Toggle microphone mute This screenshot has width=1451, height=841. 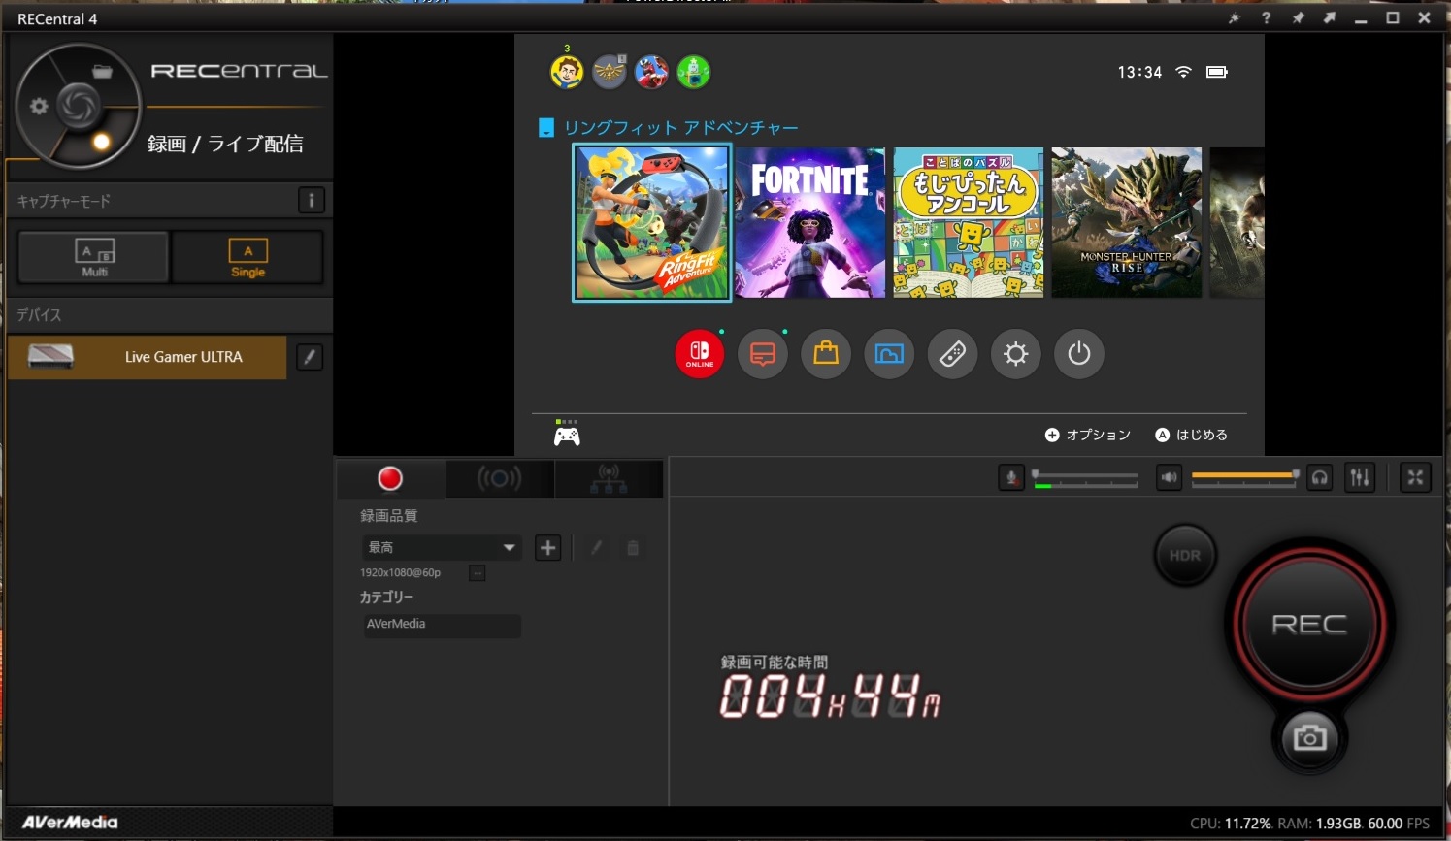(1011, 477)
